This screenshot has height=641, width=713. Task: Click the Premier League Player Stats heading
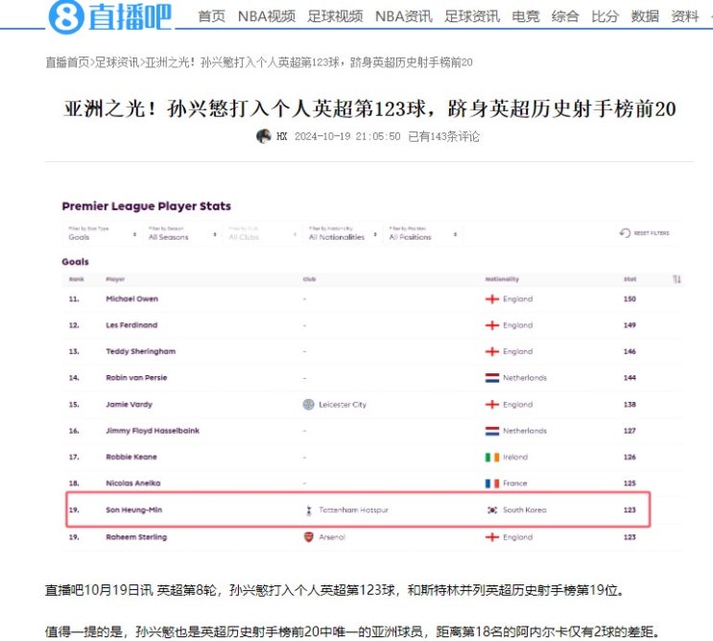click(147, 206)
